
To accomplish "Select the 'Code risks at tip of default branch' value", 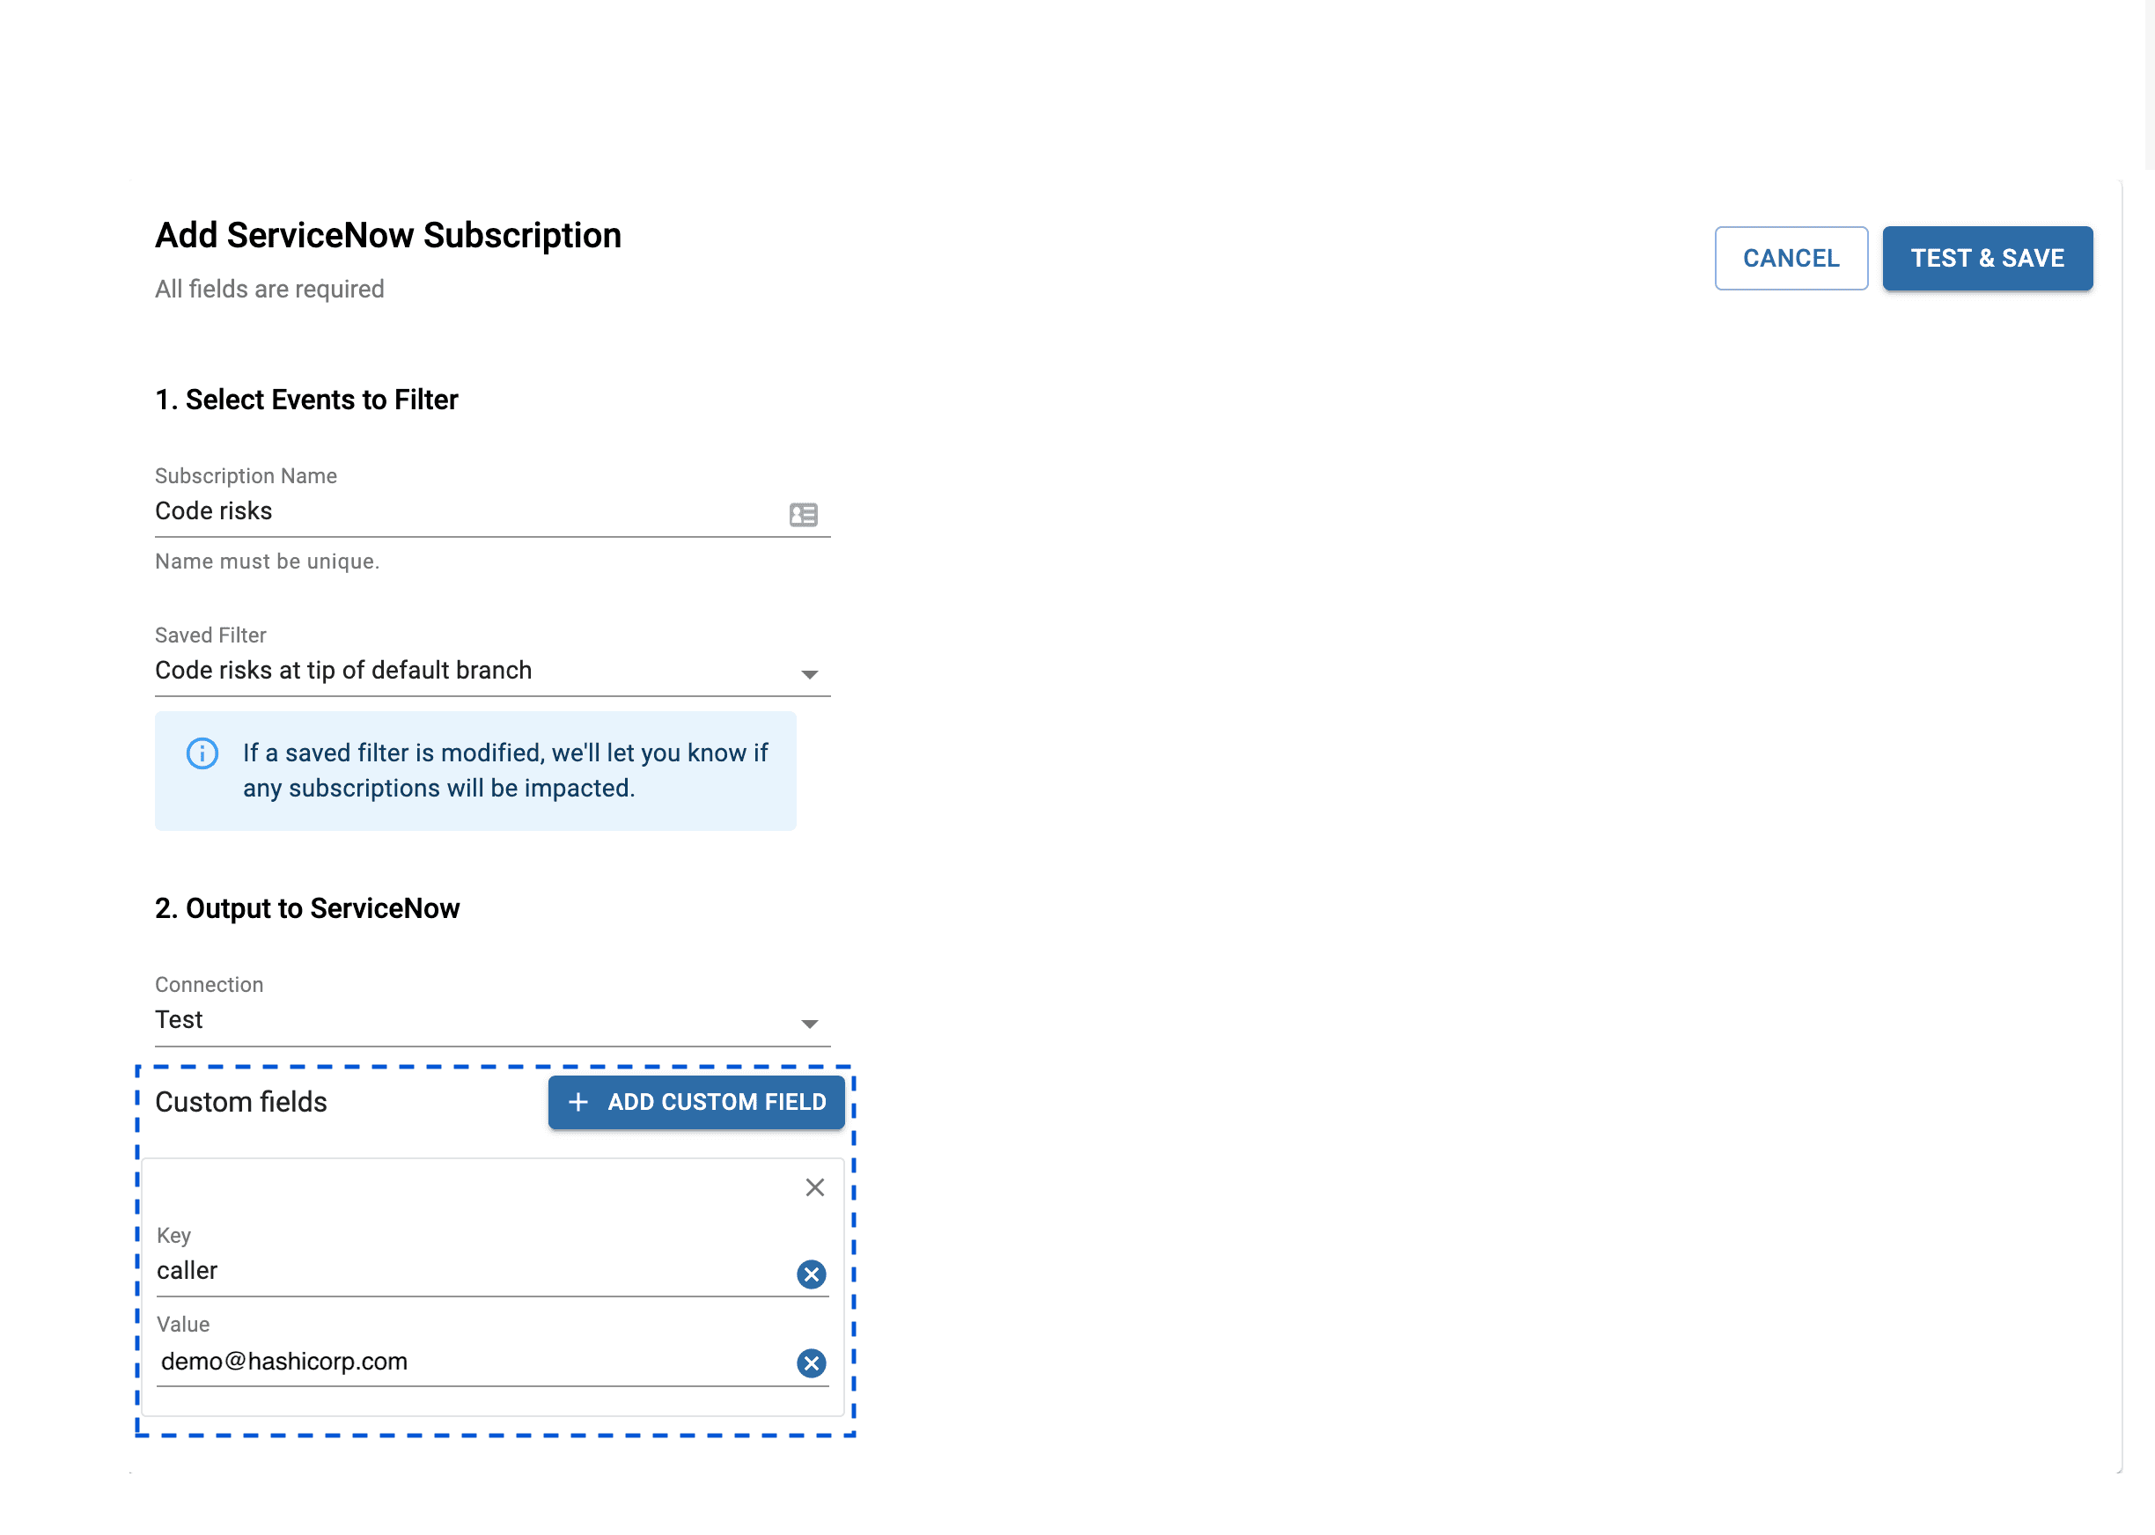I will (343, 670).
